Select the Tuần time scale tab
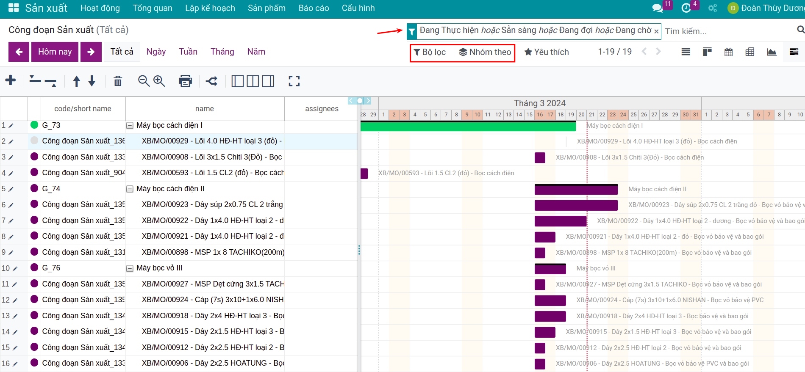Screen dimensions: 805x372 pos(188,52)
